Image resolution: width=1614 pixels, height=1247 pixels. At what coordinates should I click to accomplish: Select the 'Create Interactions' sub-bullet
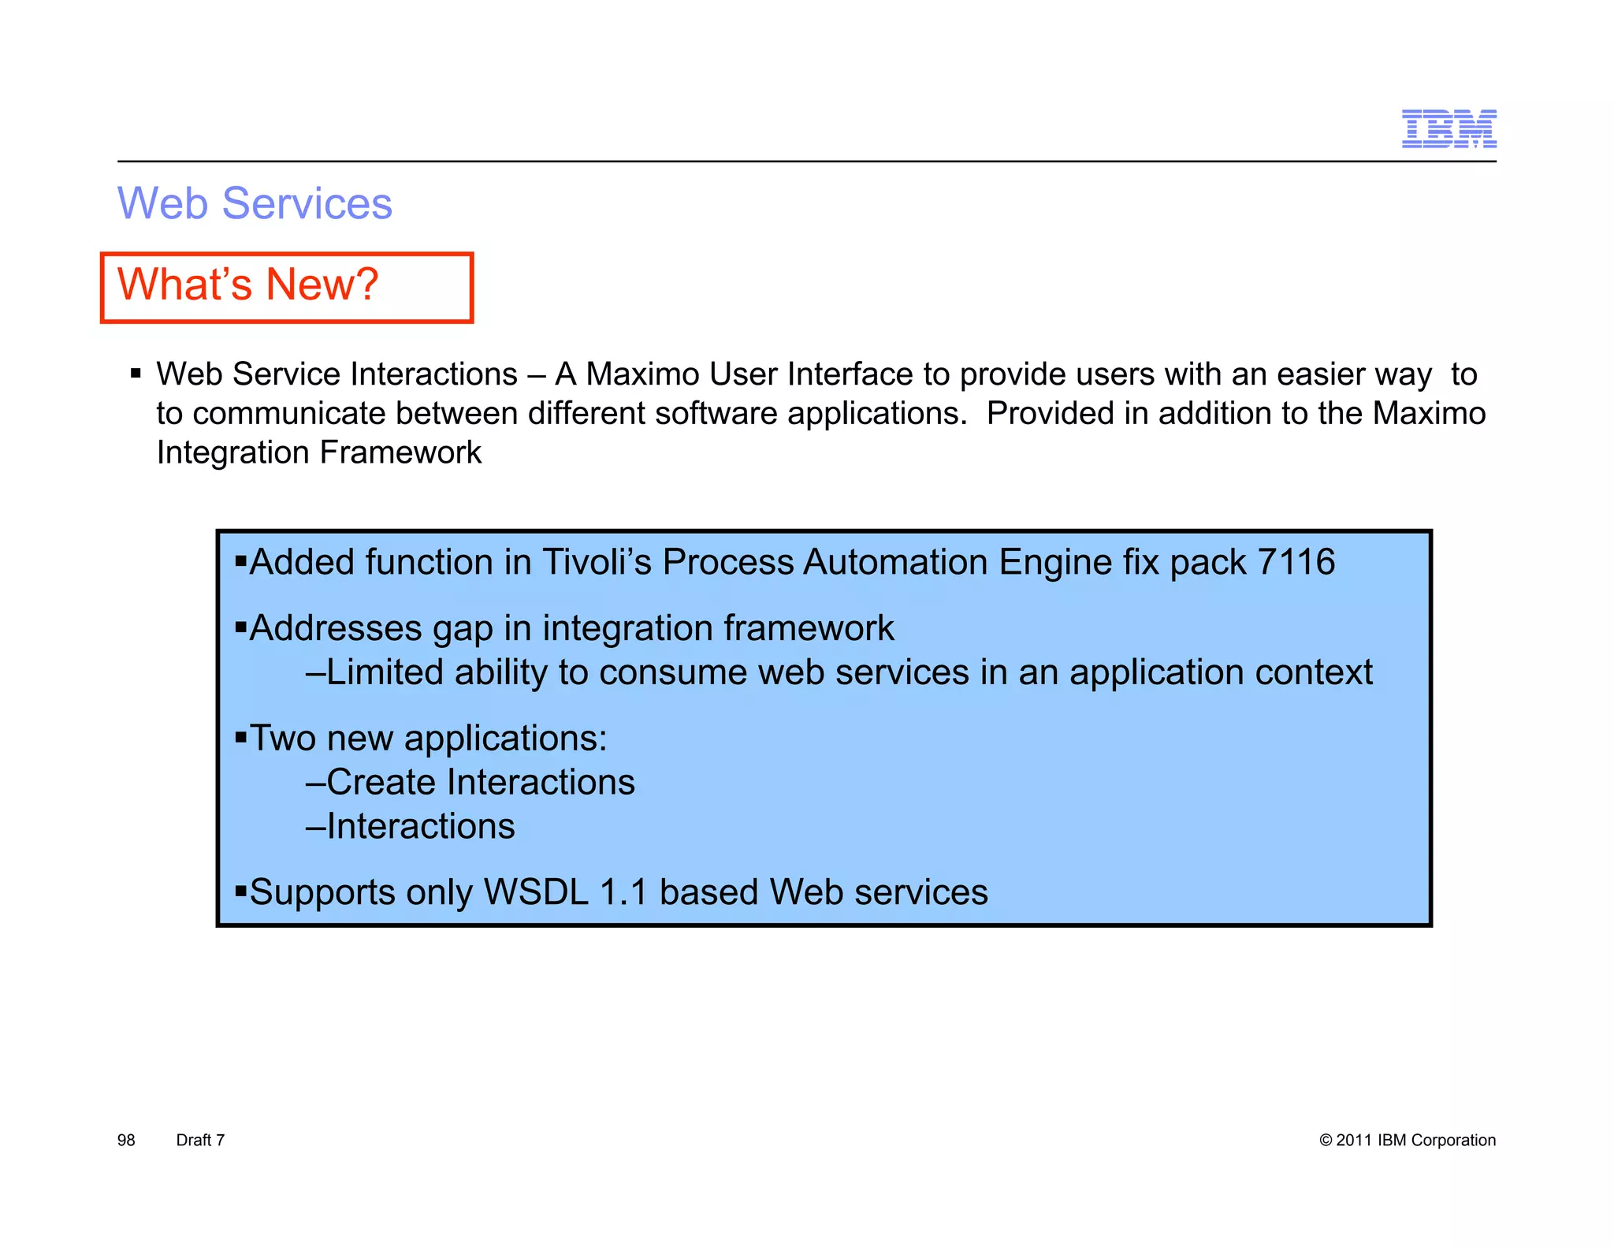(470, 782)
